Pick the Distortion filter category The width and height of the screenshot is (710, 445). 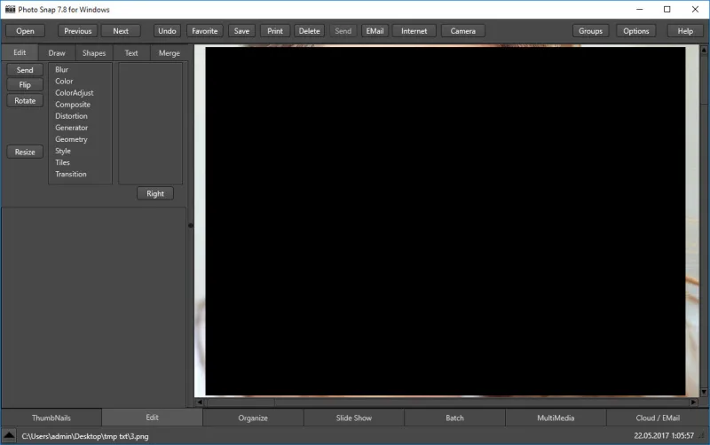[x=71, y=116]
